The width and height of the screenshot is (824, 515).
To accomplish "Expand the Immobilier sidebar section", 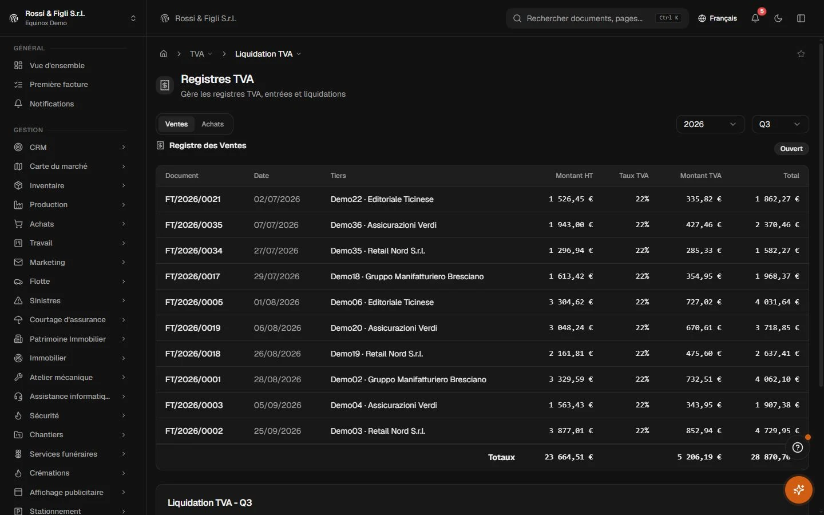I will pos(70,358).
